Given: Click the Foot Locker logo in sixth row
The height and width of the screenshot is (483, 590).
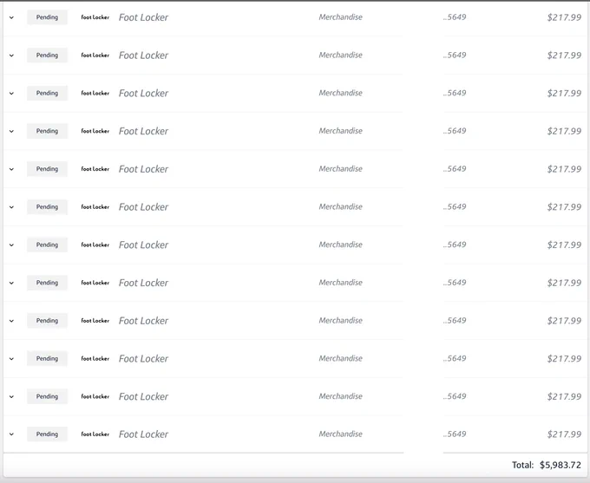Looking at the screenshot, I should tap(95, 207).
